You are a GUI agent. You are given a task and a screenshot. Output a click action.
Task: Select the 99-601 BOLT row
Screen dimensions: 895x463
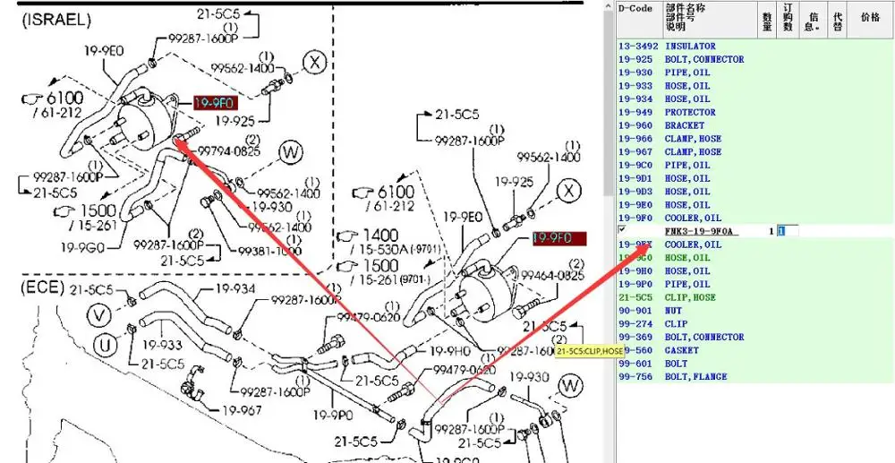[754, 363]
